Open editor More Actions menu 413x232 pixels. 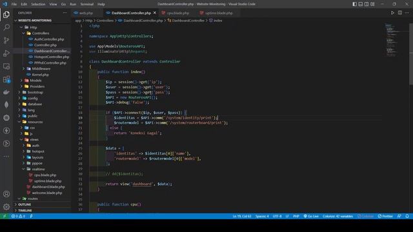(x=407, y=13)
